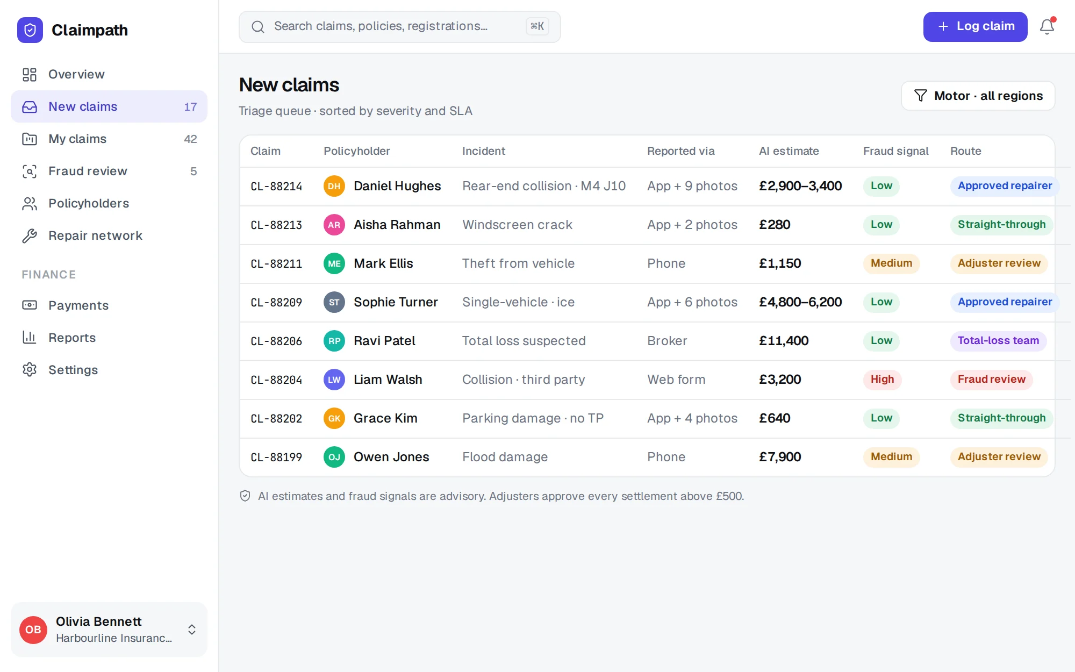Image resolution: width=1075 pixels, height=672 pixels.
Task: Click the OB user avatar
Action: coord(33,630)
